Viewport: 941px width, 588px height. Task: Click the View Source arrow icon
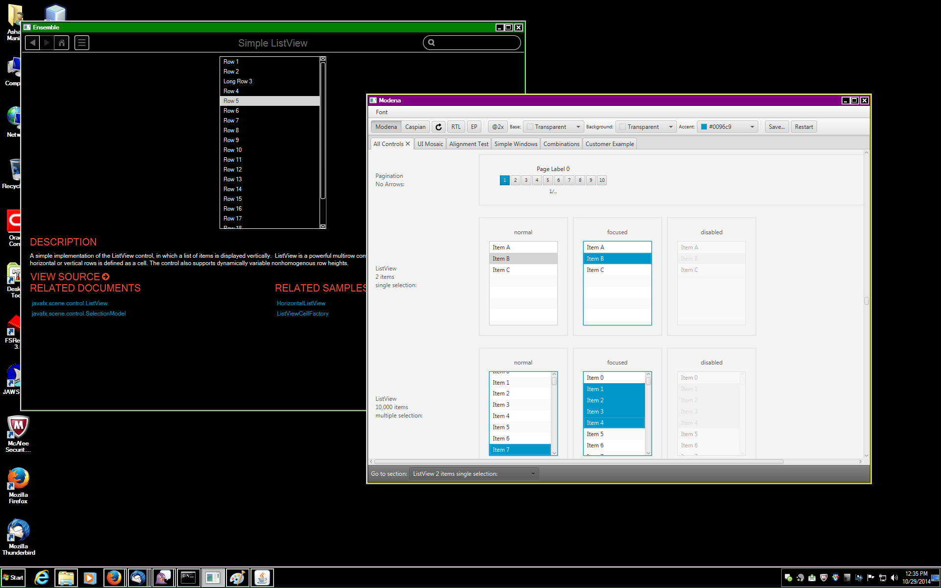[106, 277]
